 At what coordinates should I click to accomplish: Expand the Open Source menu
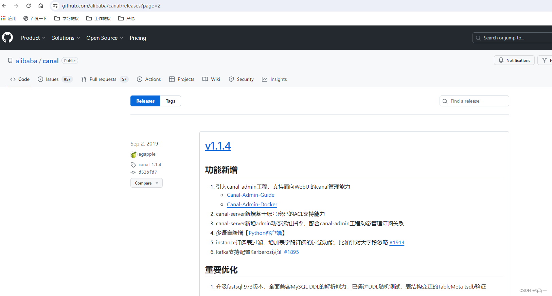pyautogui.click(x=105, y=38)
